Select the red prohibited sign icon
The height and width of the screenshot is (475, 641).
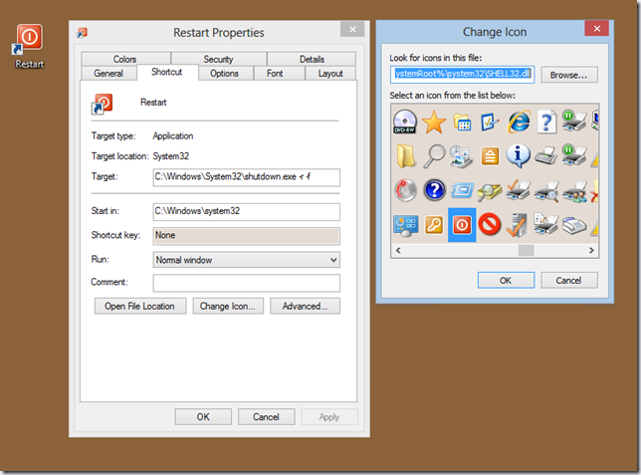coord(490,224)
